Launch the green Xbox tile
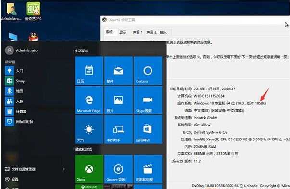Viewport: 290px width, 189px height. click(89, 169)
